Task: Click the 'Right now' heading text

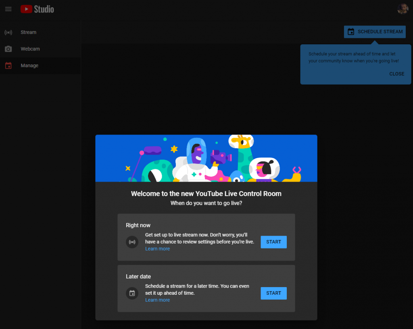Action: tap(138, 226)
